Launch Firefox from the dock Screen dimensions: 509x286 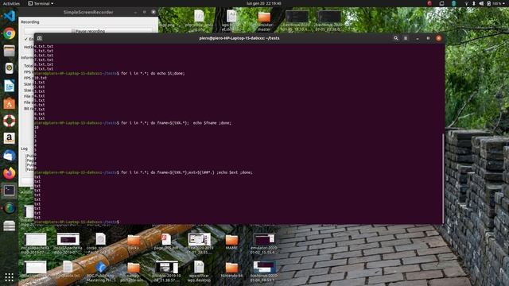tap(9, 173)
